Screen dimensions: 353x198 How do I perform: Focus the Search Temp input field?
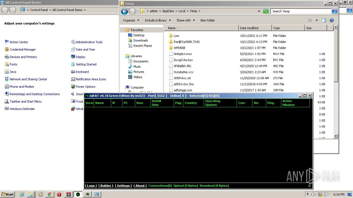coord(301,11)
